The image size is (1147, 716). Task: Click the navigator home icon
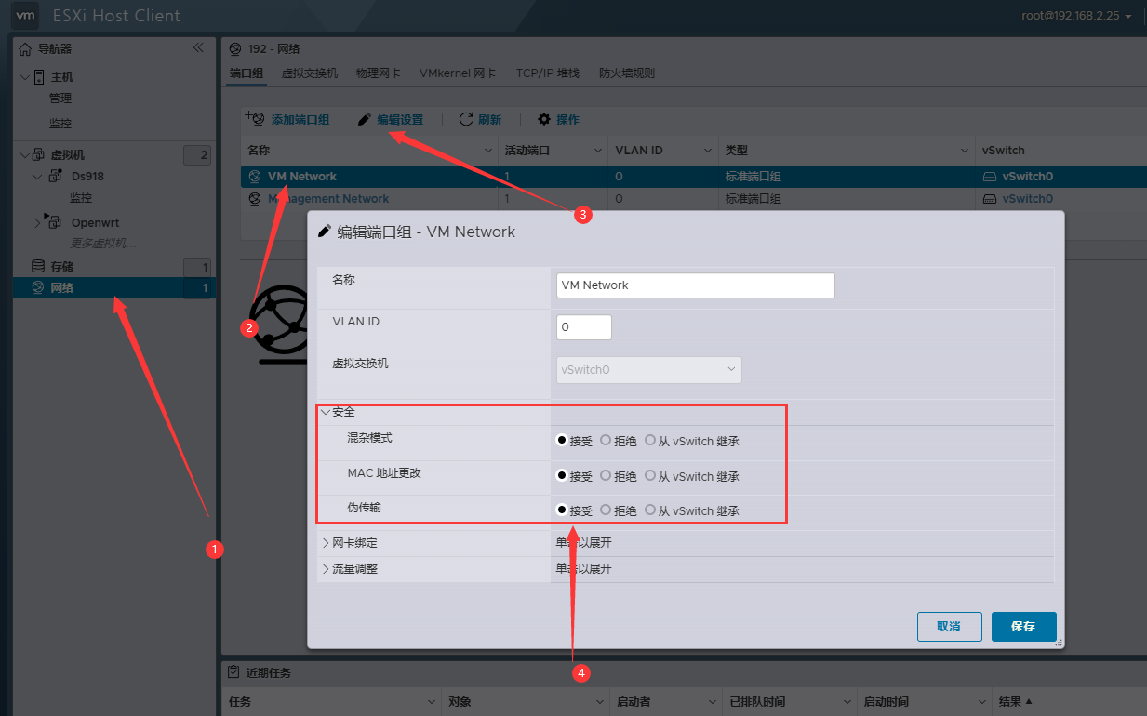click(x=25, y=49)
